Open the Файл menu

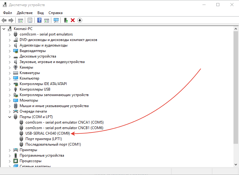7,13
